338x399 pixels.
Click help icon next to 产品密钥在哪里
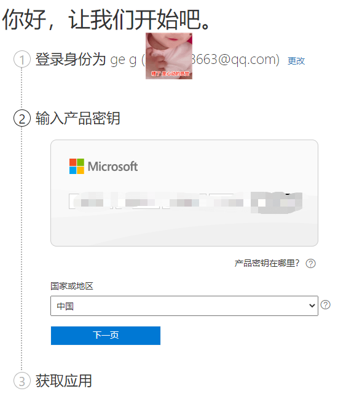[x=310, y=263]
